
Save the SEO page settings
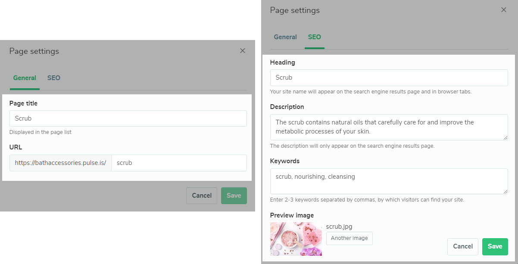coord(495,246)
